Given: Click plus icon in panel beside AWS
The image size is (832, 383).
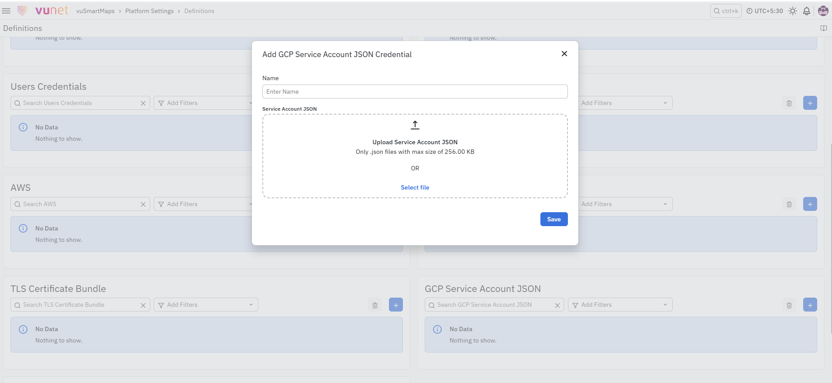Looking at the screenshot, I should click(x=810, y=204).
